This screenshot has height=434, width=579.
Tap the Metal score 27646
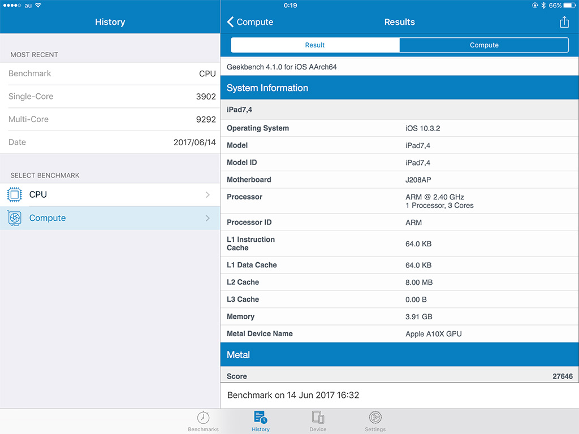click(x=563, y=376)
